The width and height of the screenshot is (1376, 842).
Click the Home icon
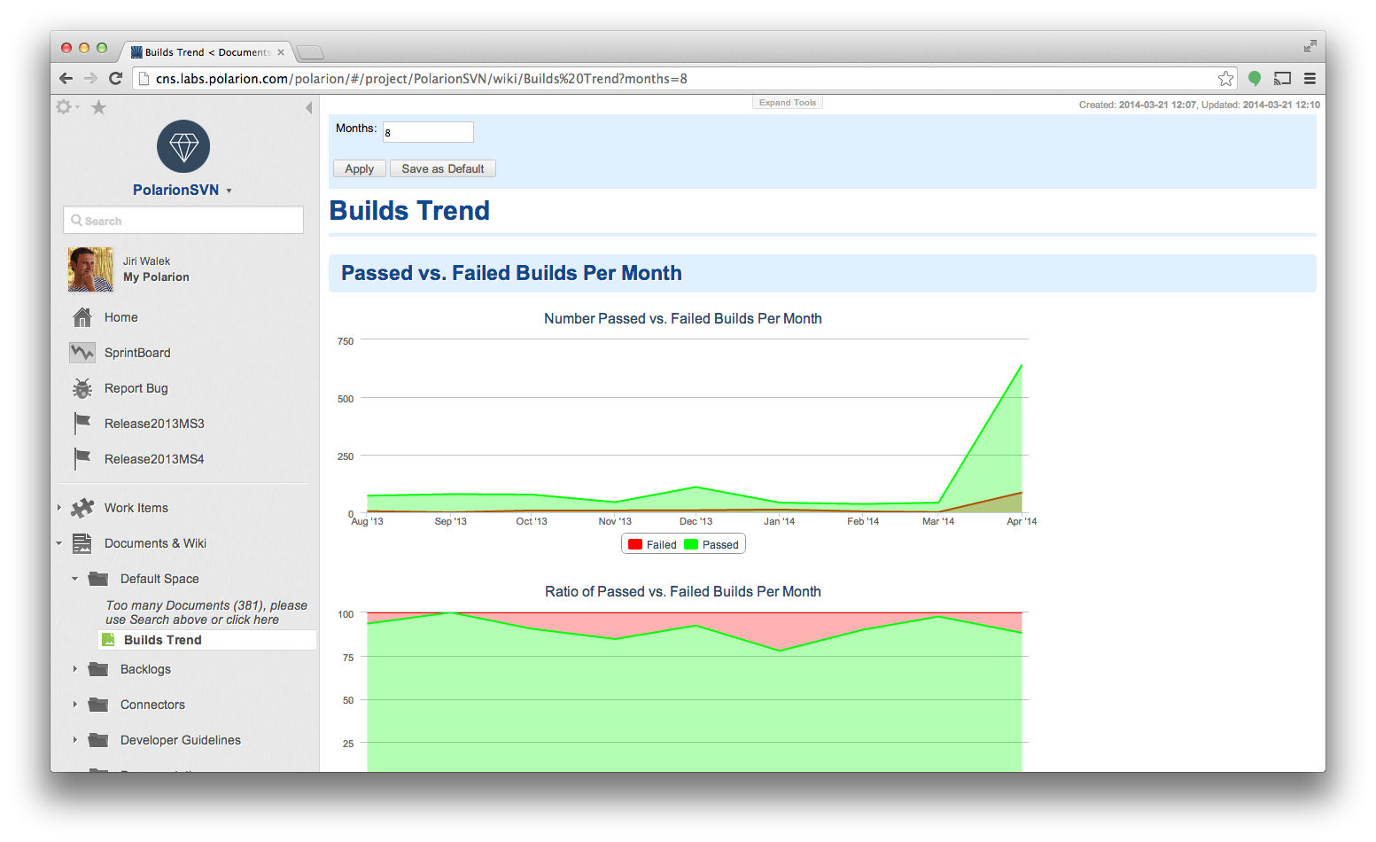[x=82, y=316]
